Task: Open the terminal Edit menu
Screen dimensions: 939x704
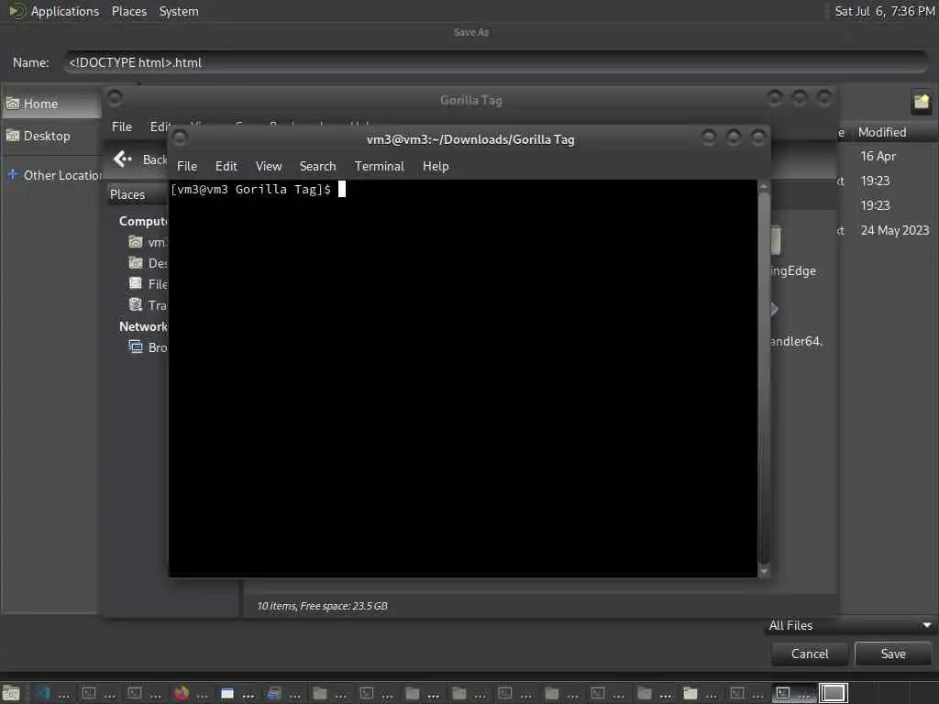Action: click(x=226, y=167)
